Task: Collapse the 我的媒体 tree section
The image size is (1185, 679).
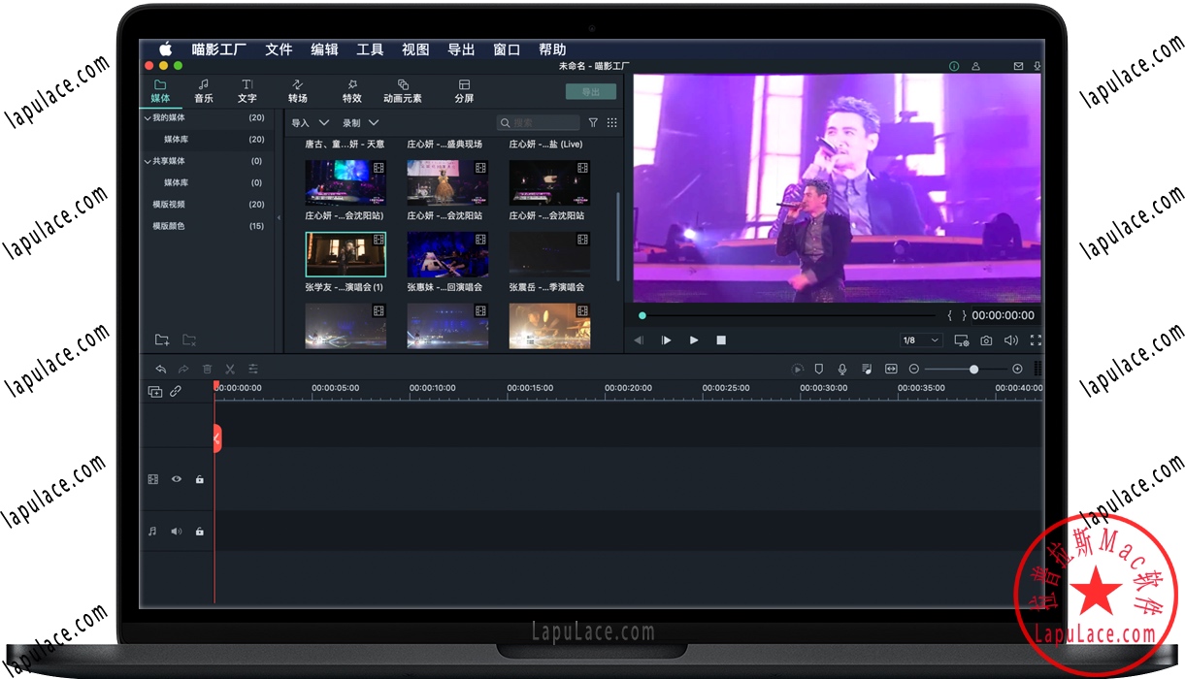Action: point(148,118)
